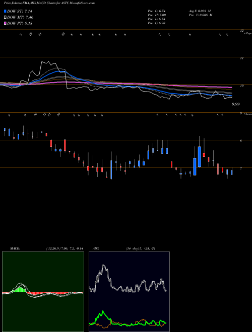The image size is (252, 332).
Task: Open the green MACD histogram chart panel
Action: tap(43, 292)
